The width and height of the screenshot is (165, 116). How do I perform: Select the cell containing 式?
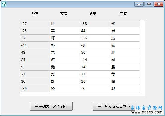point(125,24)
